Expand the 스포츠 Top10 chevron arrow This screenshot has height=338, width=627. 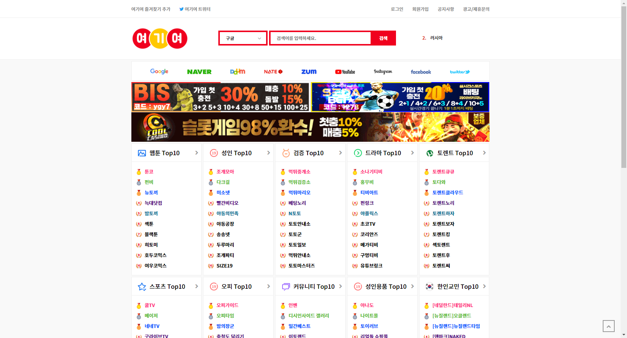coord(197,286)
